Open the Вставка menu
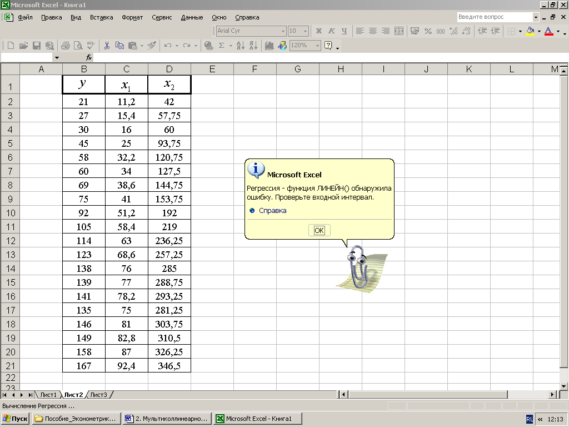 tap(102, 17)
